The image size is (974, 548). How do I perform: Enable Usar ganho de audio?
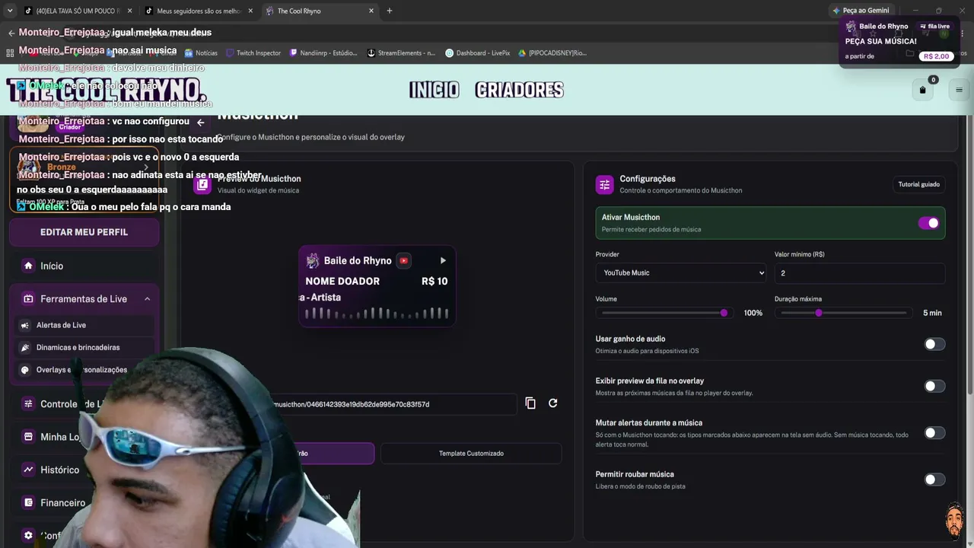(x=934, y=344)
